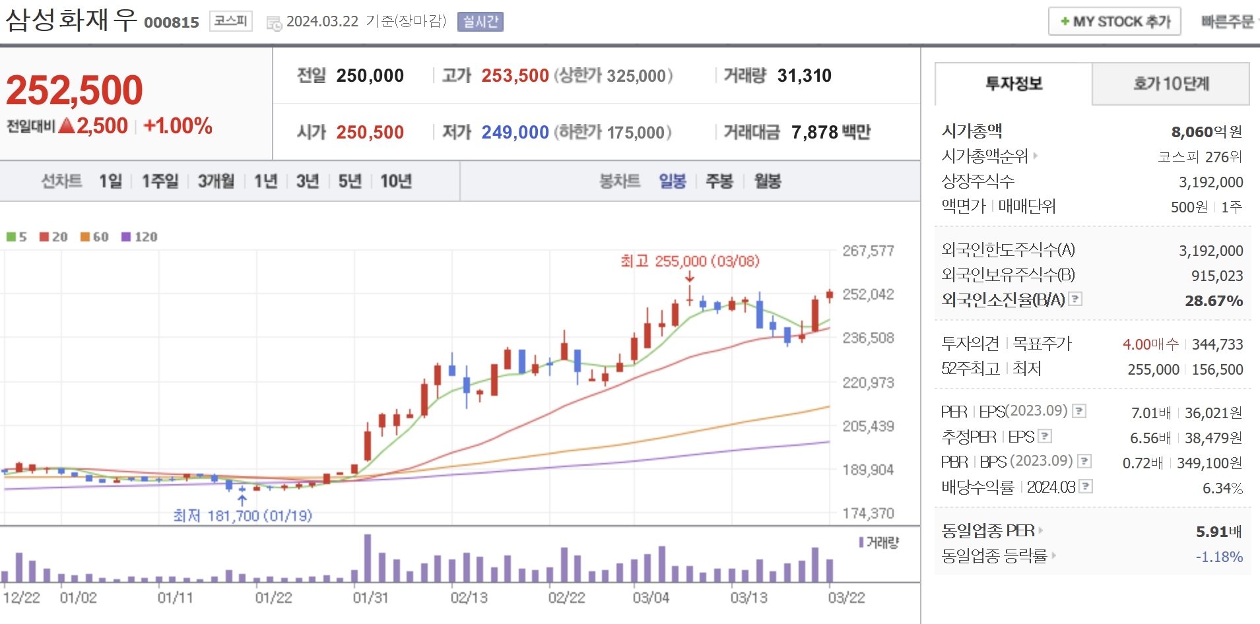This screenshot has height=624, width=1260.
Task: Click 52주최고 value 255,000
Action: 1153,369
